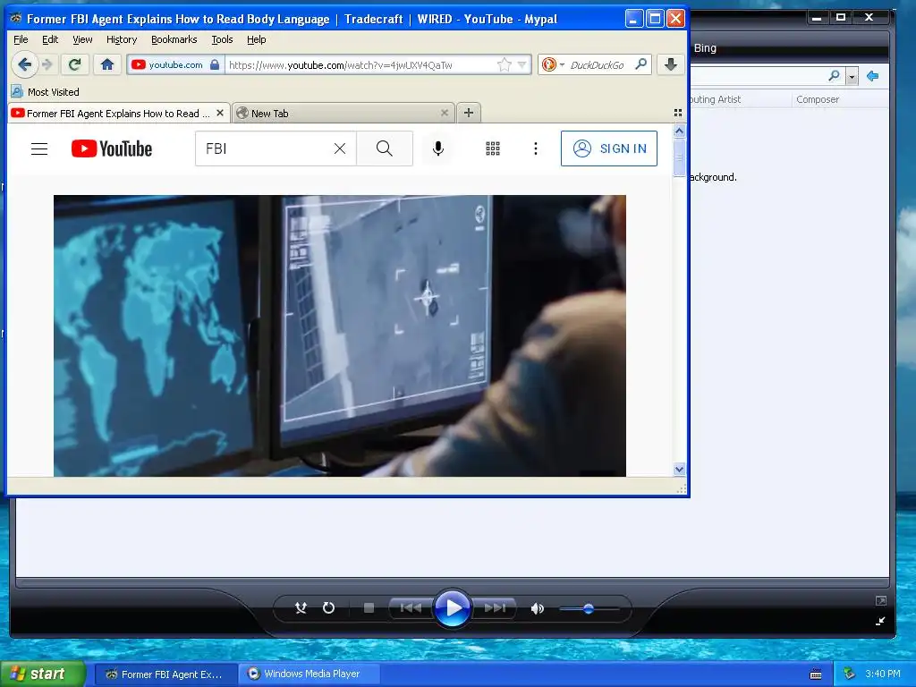Toggle shuffle in Windows Media Player

(x=301, y=608)
